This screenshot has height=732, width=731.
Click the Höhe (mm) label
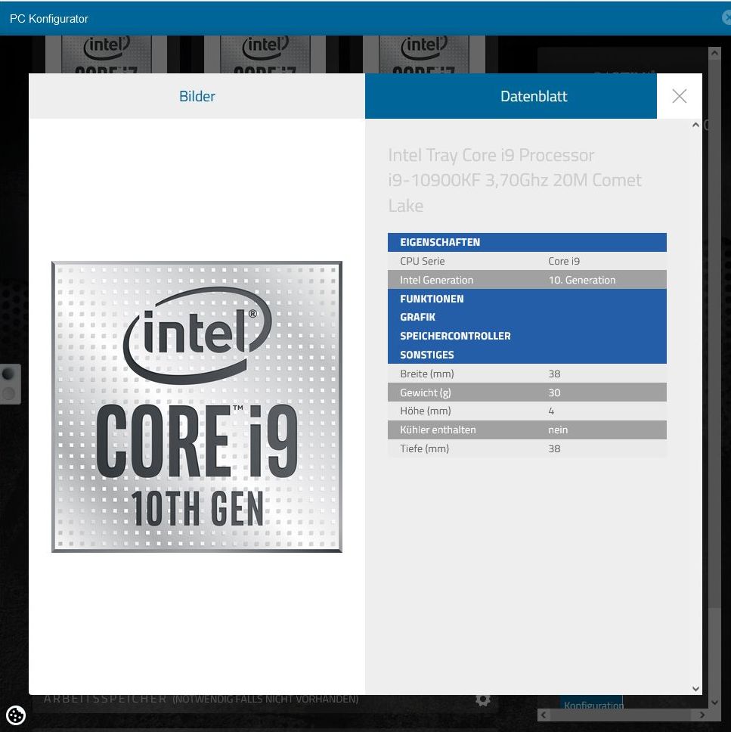(426, 411)
